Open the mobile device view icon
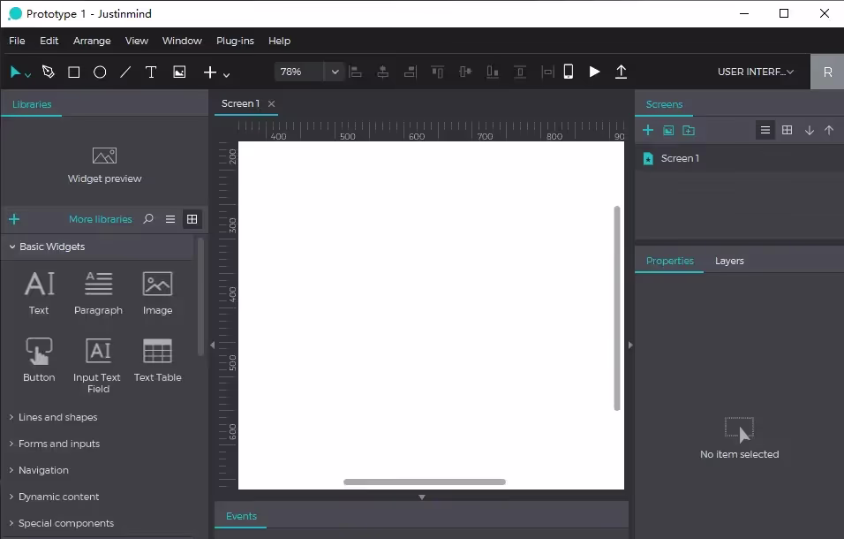The image size is (844, 539). (569, 72)
